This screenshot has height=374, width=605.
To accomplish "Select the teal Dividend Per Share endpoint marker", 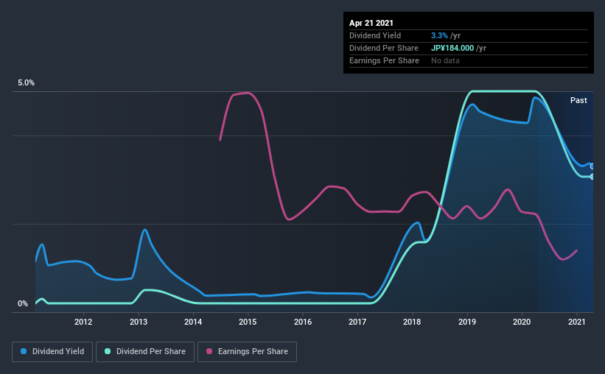I will (592, 177).
